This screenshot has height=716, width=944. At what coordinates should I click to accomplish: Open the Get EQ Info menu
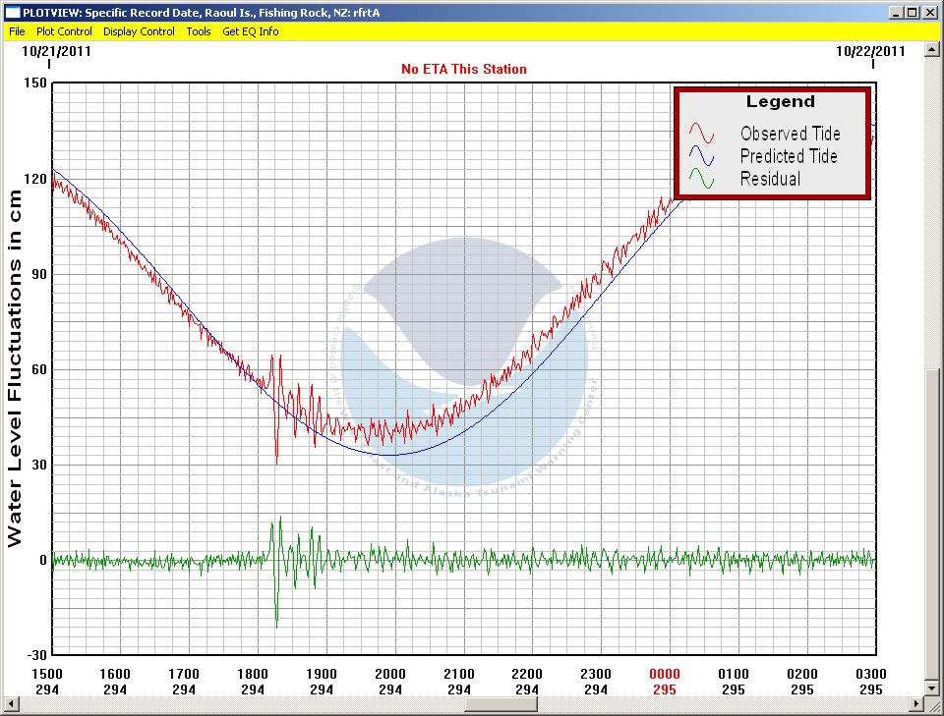click(x=251, y=31)
